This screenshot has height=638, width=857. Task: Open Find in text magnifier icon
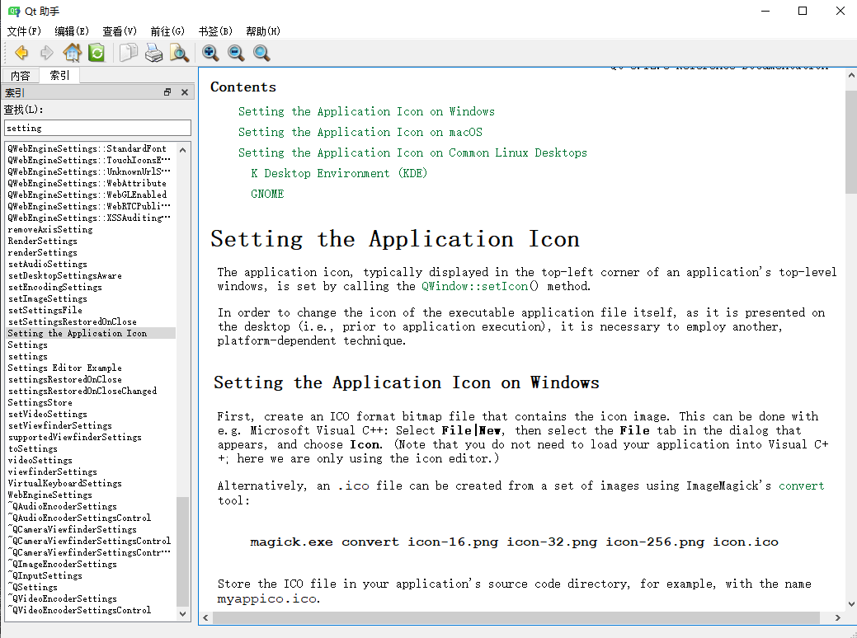coord(179,53)
